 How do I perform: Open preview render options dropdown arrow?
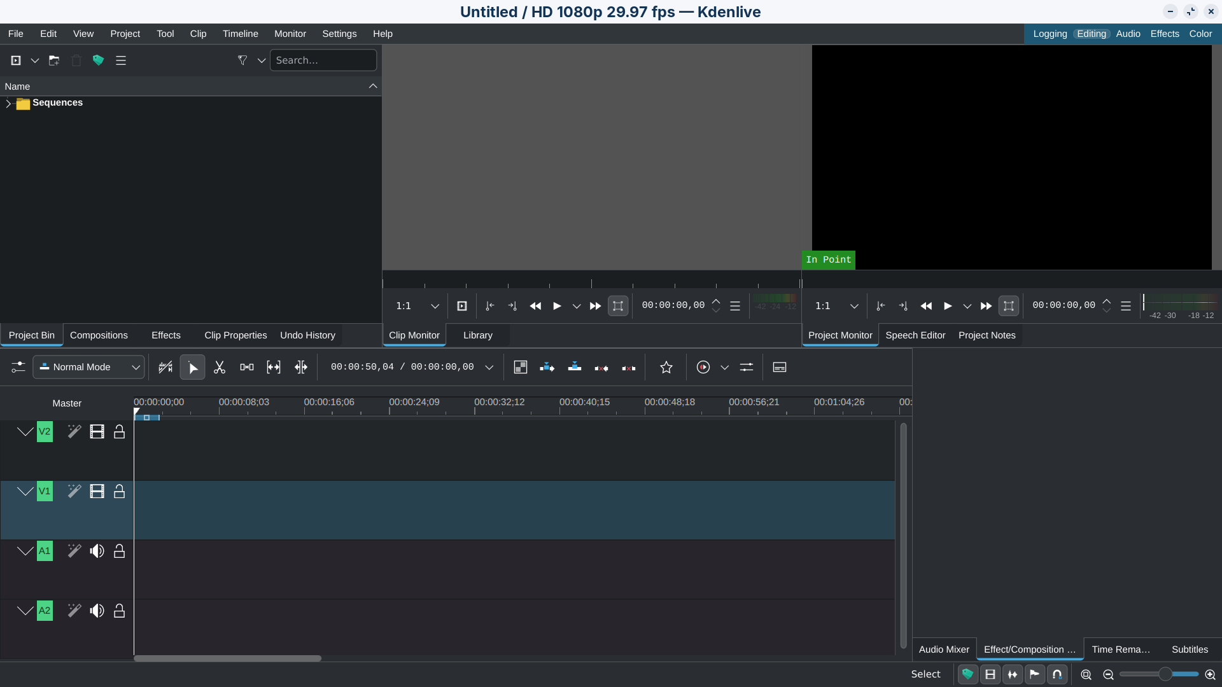725,368
